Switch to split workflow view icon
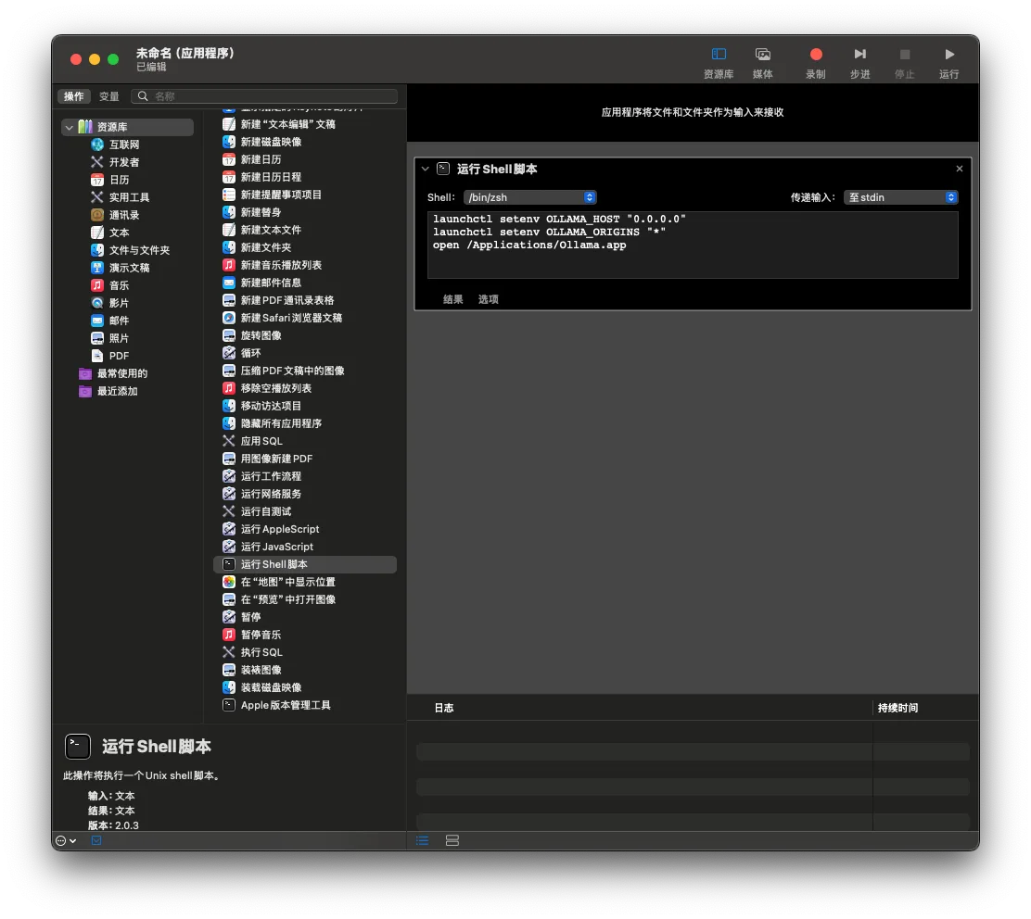Viewport: 1031px width, 919px height. pos(452,840)
